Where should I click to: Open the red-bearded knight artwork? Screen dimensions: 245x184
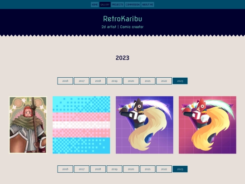point(28,125)
